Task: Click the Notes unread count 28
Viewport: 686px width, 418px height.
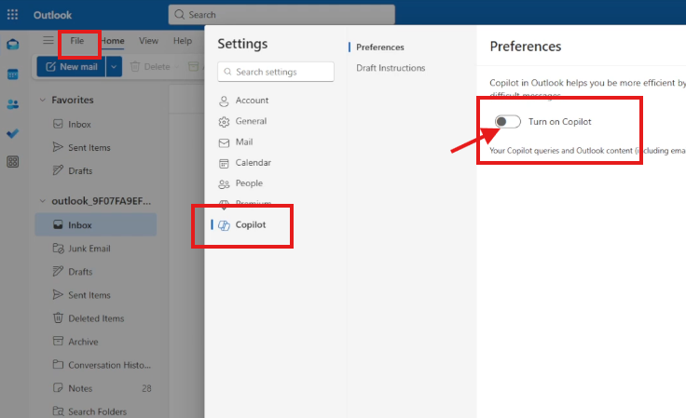Action: click(146, 388)
